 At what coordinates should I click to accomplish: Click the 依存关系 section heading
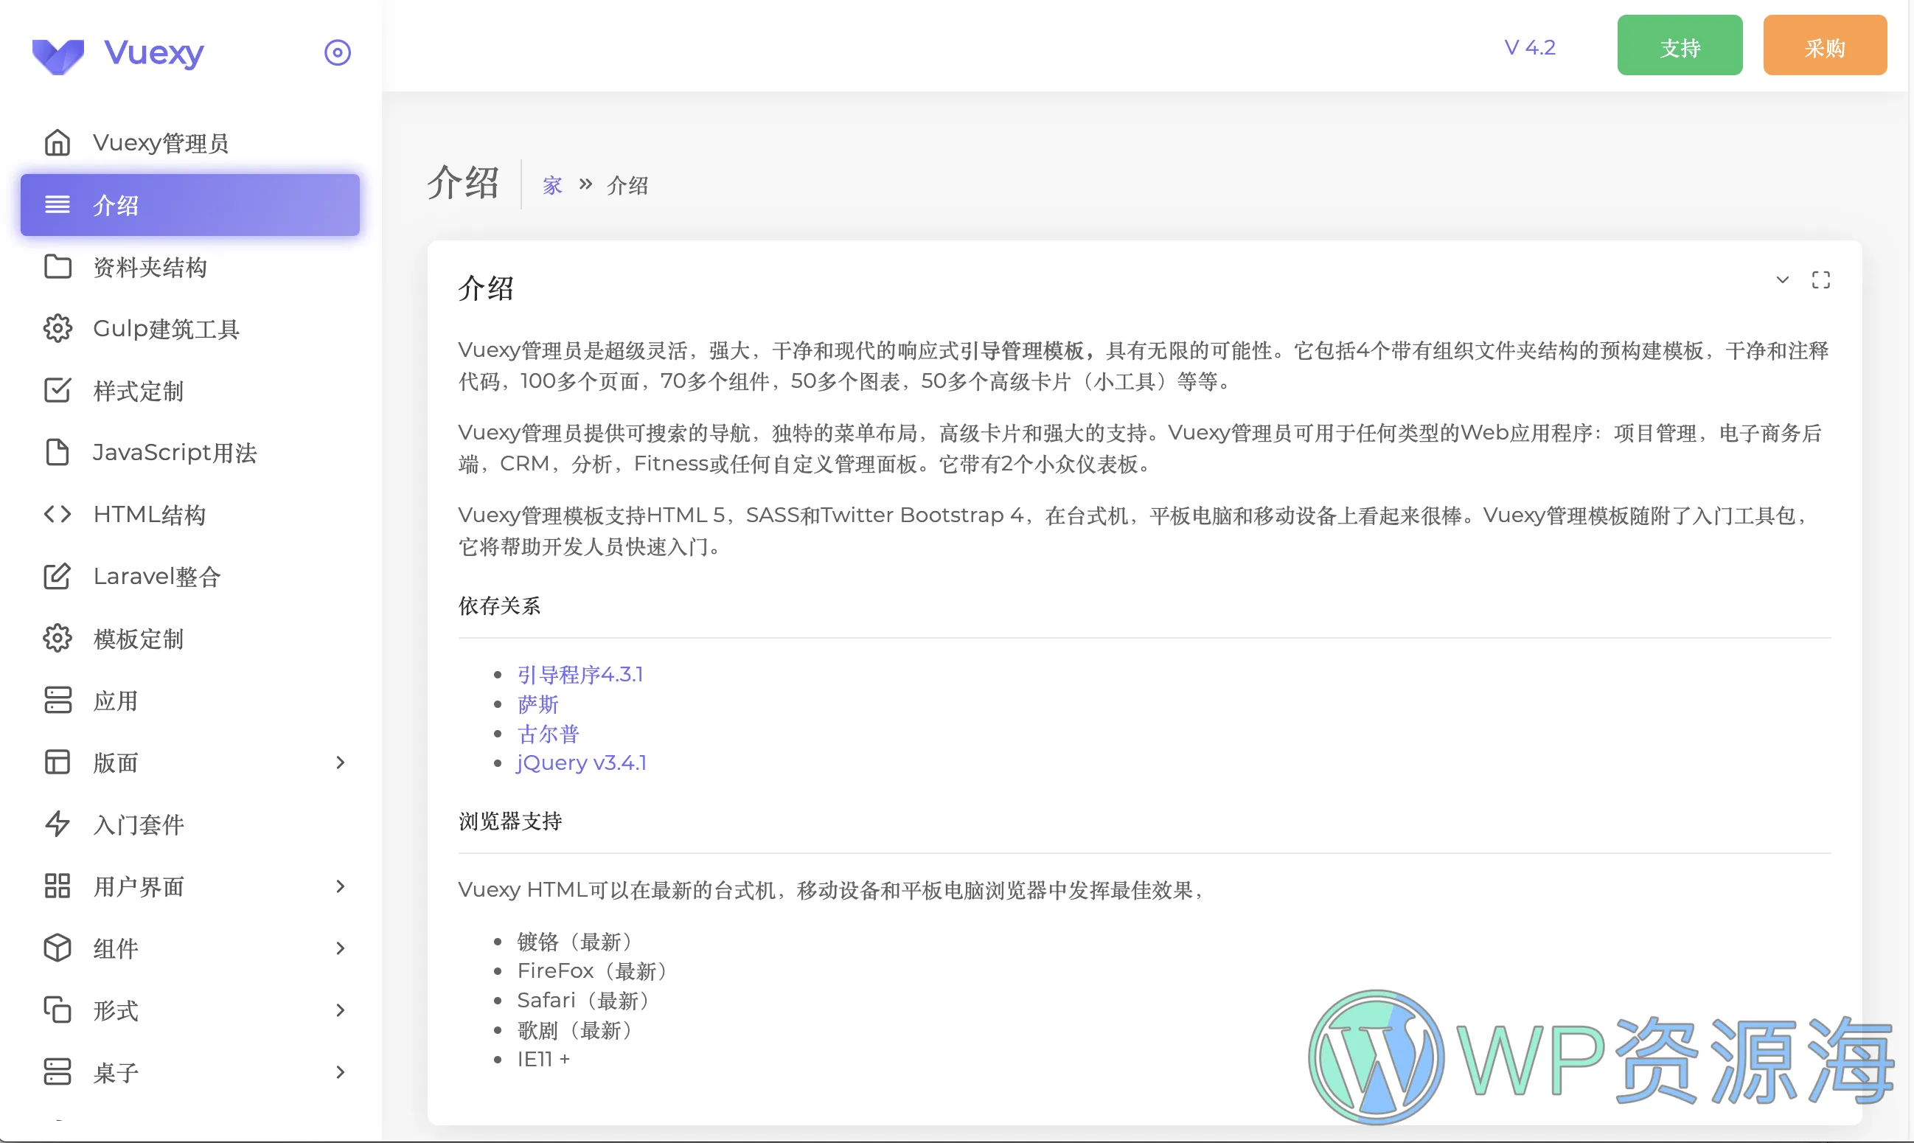coord(499,605)
